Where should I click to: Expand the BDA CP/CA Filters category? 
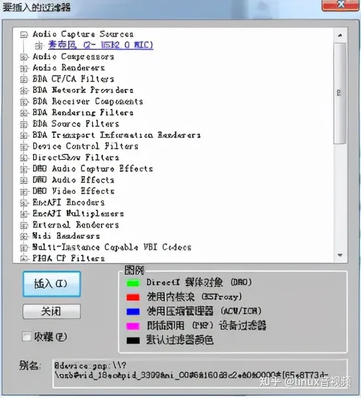click(x=24, y=80)
